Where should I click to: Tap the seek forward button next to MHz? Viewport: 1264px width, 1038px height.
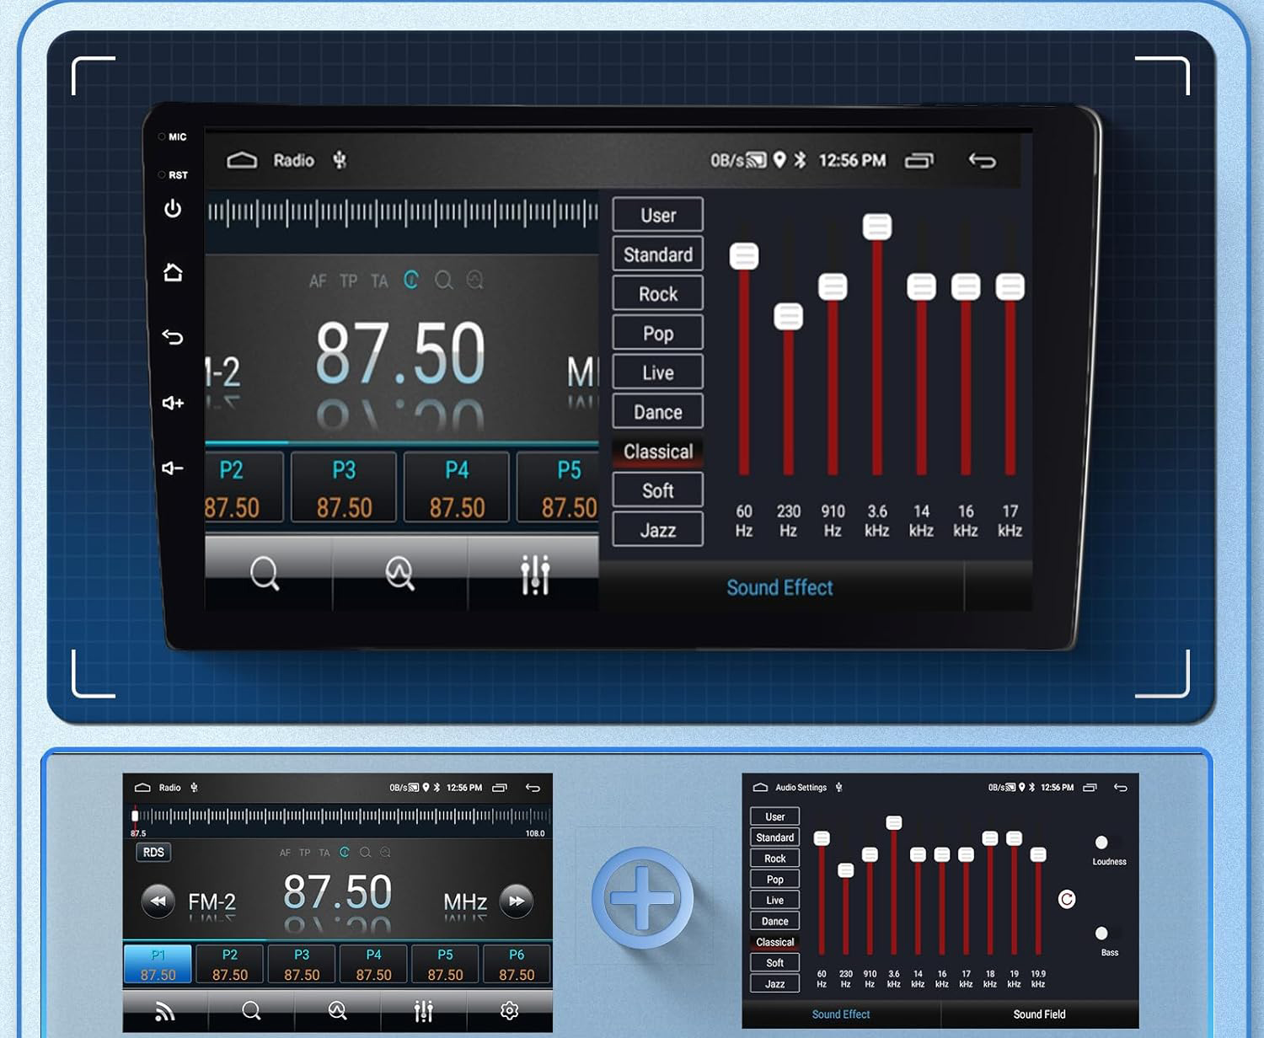tap(517, 901)
